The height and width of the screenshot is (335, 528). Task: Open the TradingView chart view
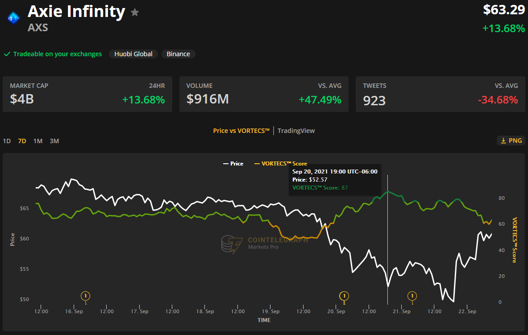296,131
